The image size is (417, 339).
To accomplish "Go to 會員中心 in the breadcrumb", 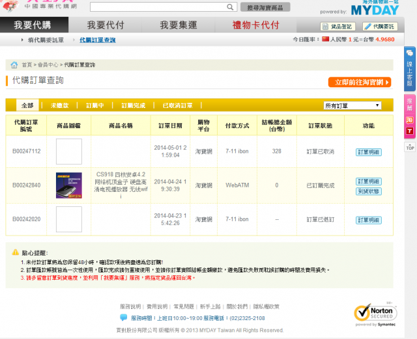I will 48,65.
